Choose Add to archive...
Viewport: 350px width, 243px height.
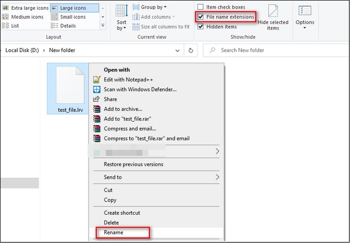click(156, 109)
